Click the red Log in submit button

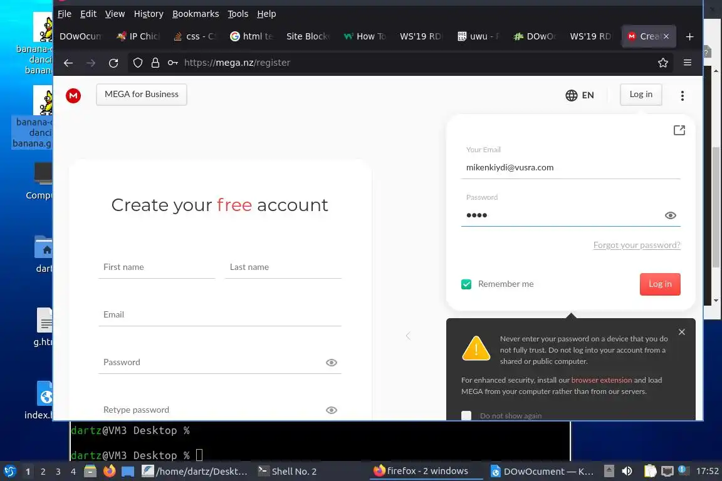pos(659,284)
